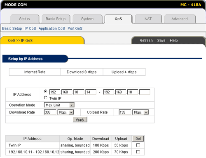This screenshot has height=158, width=206.
Task: Click the Upload 4 Mbps cell
Action: tap(124, 72)
